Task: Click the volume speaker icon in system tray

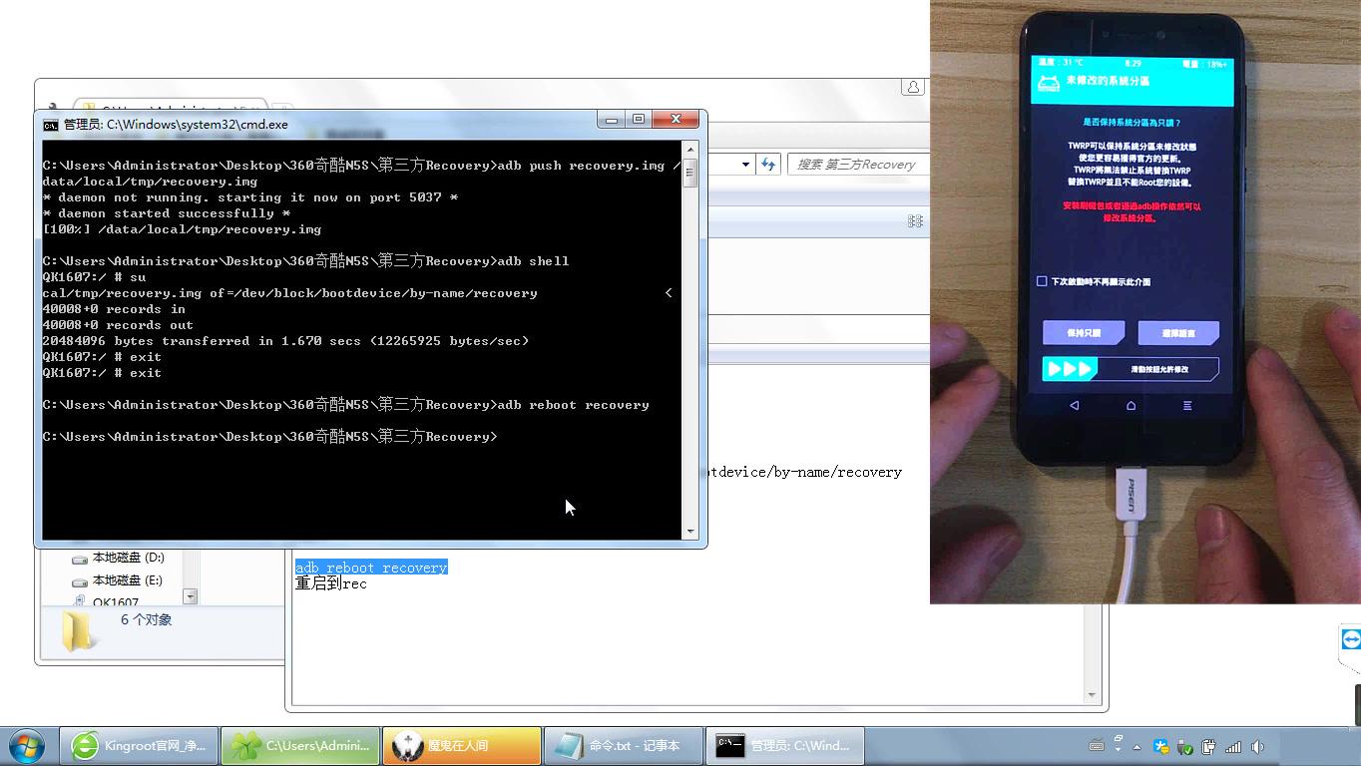Action: [1257, 746]
